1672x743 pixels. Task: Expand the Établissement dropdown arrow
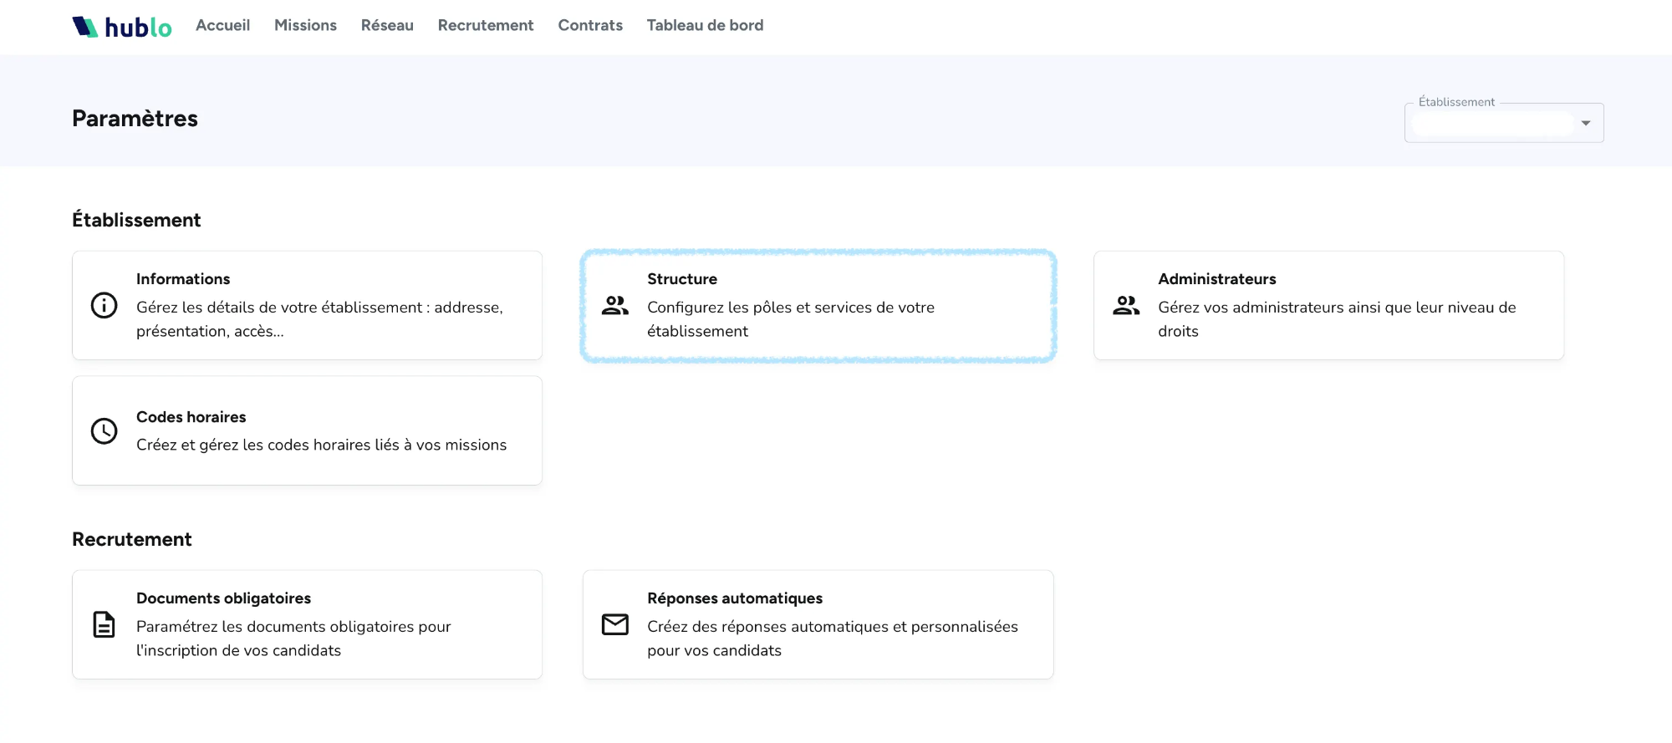[x=1585, y=124]
